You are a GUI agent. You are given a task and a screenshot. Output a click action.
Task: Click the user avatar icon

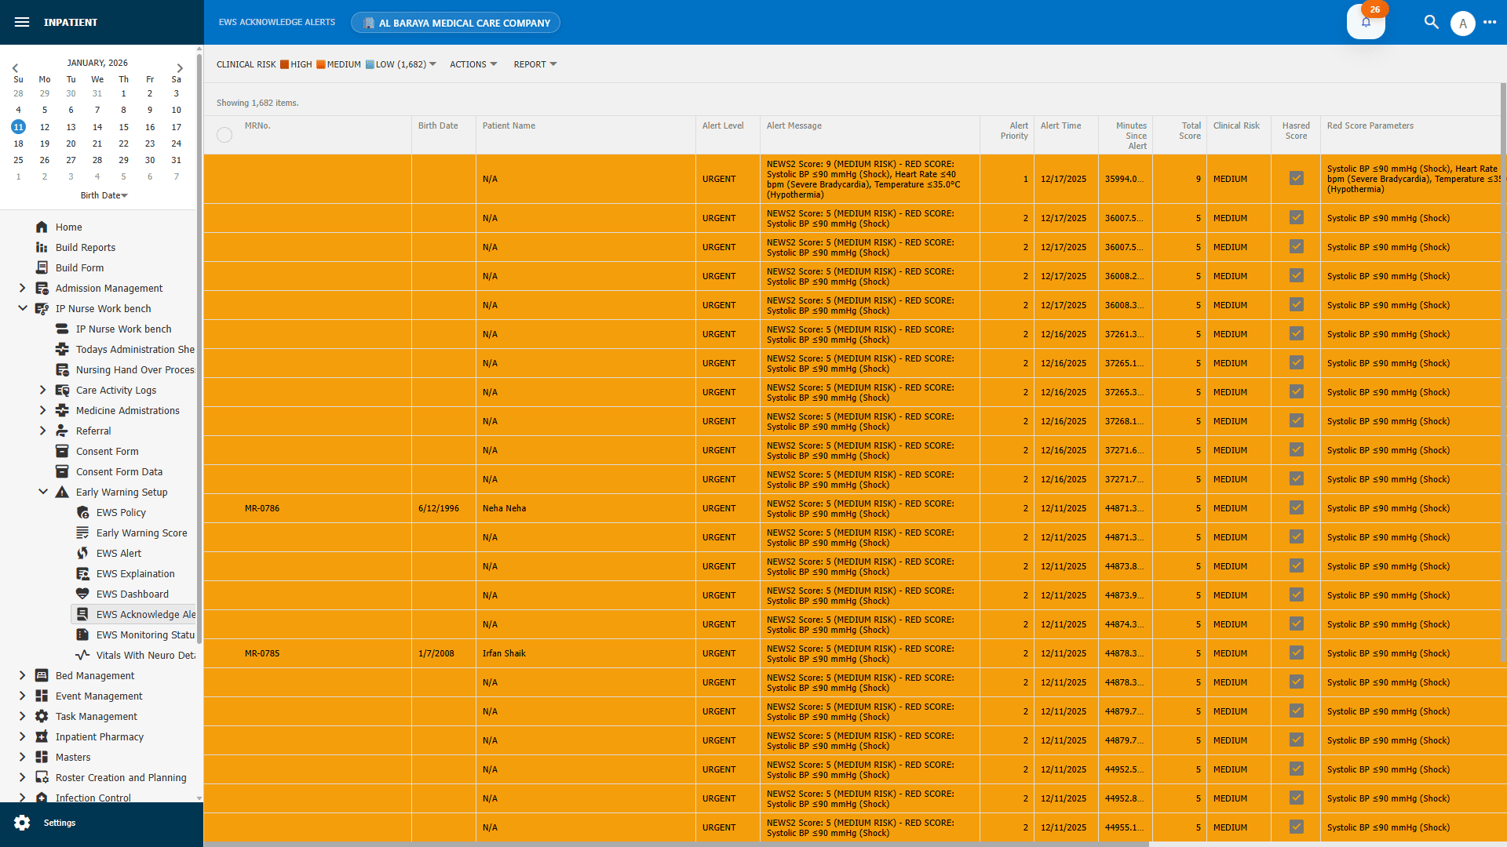tap(1463, 22)
